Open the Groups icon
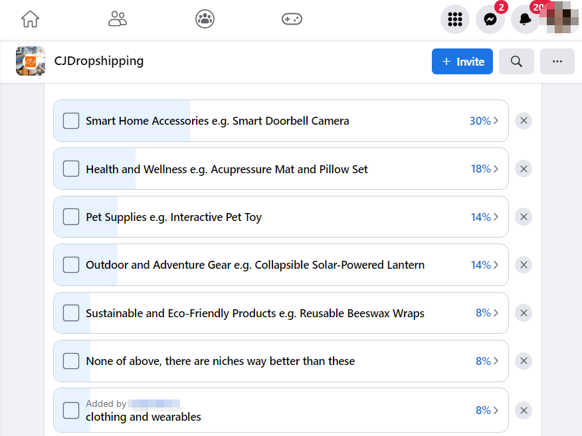Screen dimensions: 582x436 point(205,19)
